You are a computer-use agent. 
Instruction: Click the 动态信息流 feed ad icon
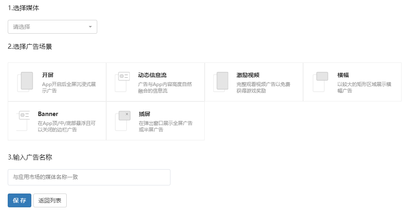click(122, 82)
